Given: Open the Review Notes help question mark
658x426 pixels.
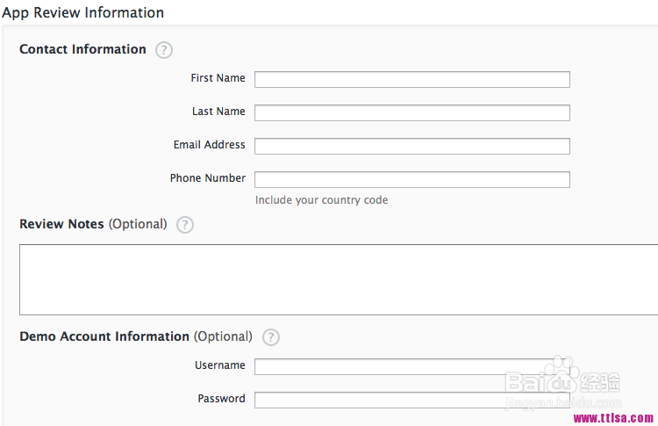Looking at the screenshot, I should coord(184,225).
